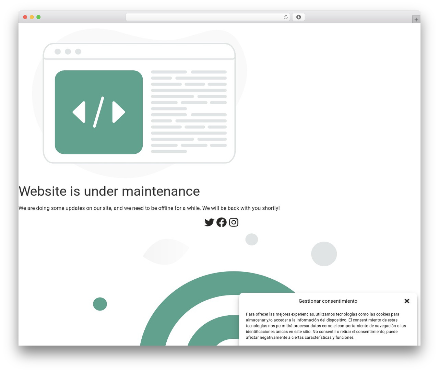439x372 pixels.
Task: Click the 'Gestionar consentimiento' title text
Action: click(x=328, y=301)
